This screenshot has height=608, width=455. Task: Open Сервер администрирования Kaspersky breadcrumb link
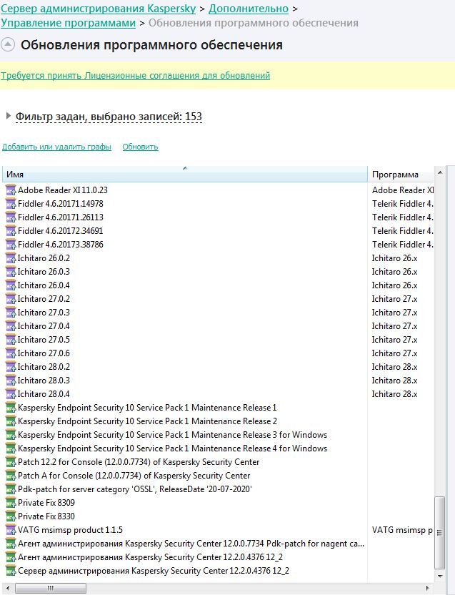click(99, 8)
